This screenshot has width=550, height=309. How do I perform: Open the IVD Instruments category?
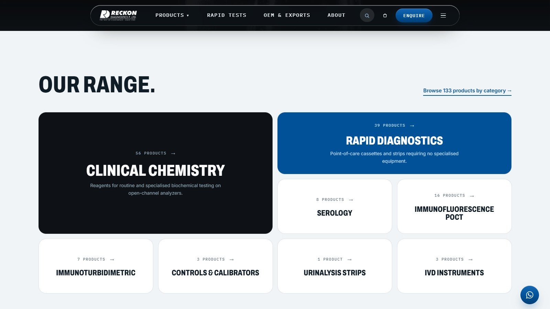454,266
